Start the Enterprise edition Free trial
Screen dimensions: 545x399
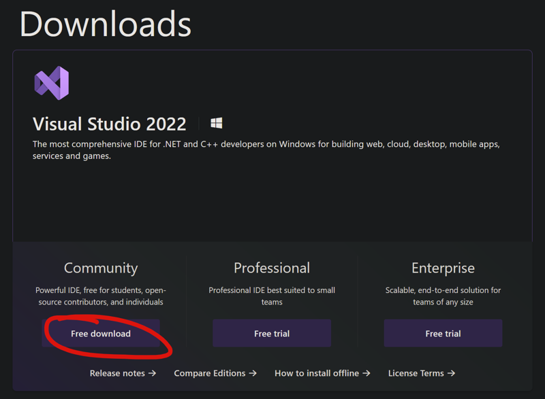tap(443, 334)
